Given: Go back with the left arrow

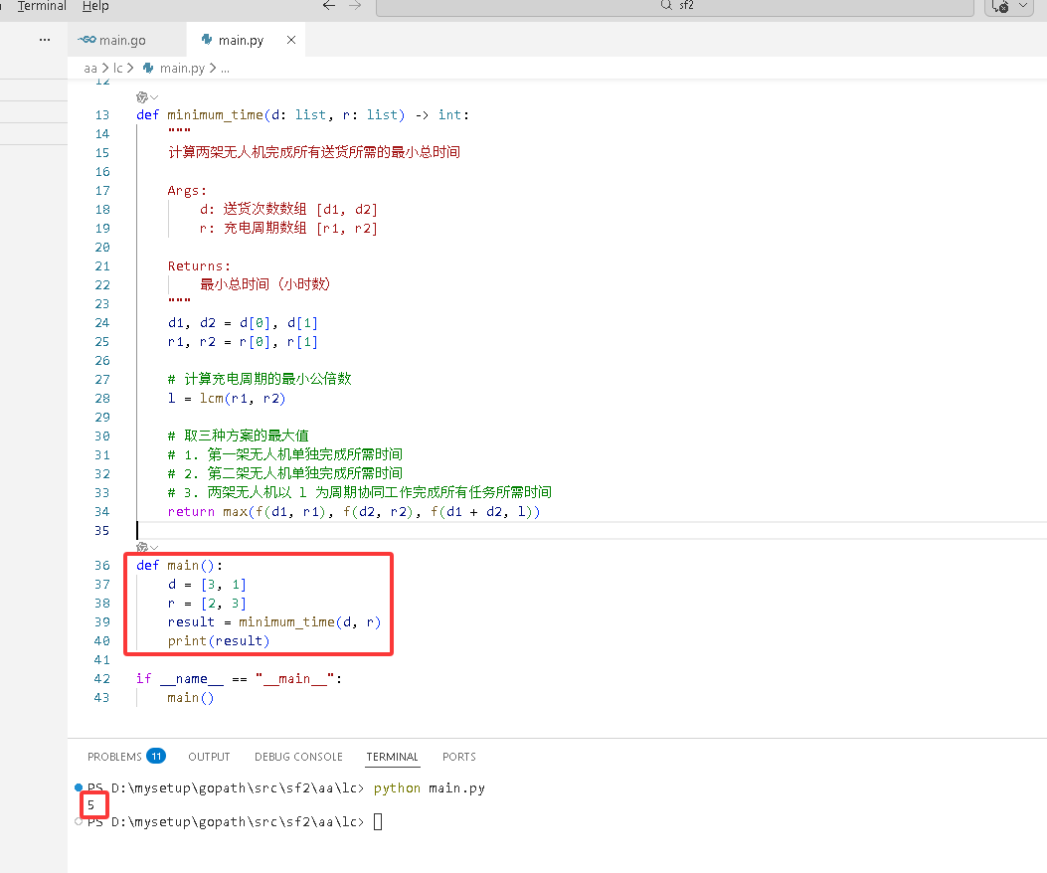Looking at the screenshot, I should [x=328, y=5].
